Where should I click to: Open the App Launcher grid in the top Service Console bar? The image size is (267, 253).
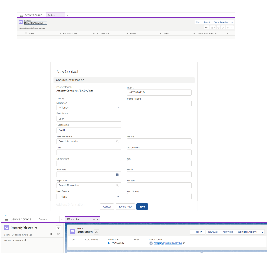[x=22, y=15]
